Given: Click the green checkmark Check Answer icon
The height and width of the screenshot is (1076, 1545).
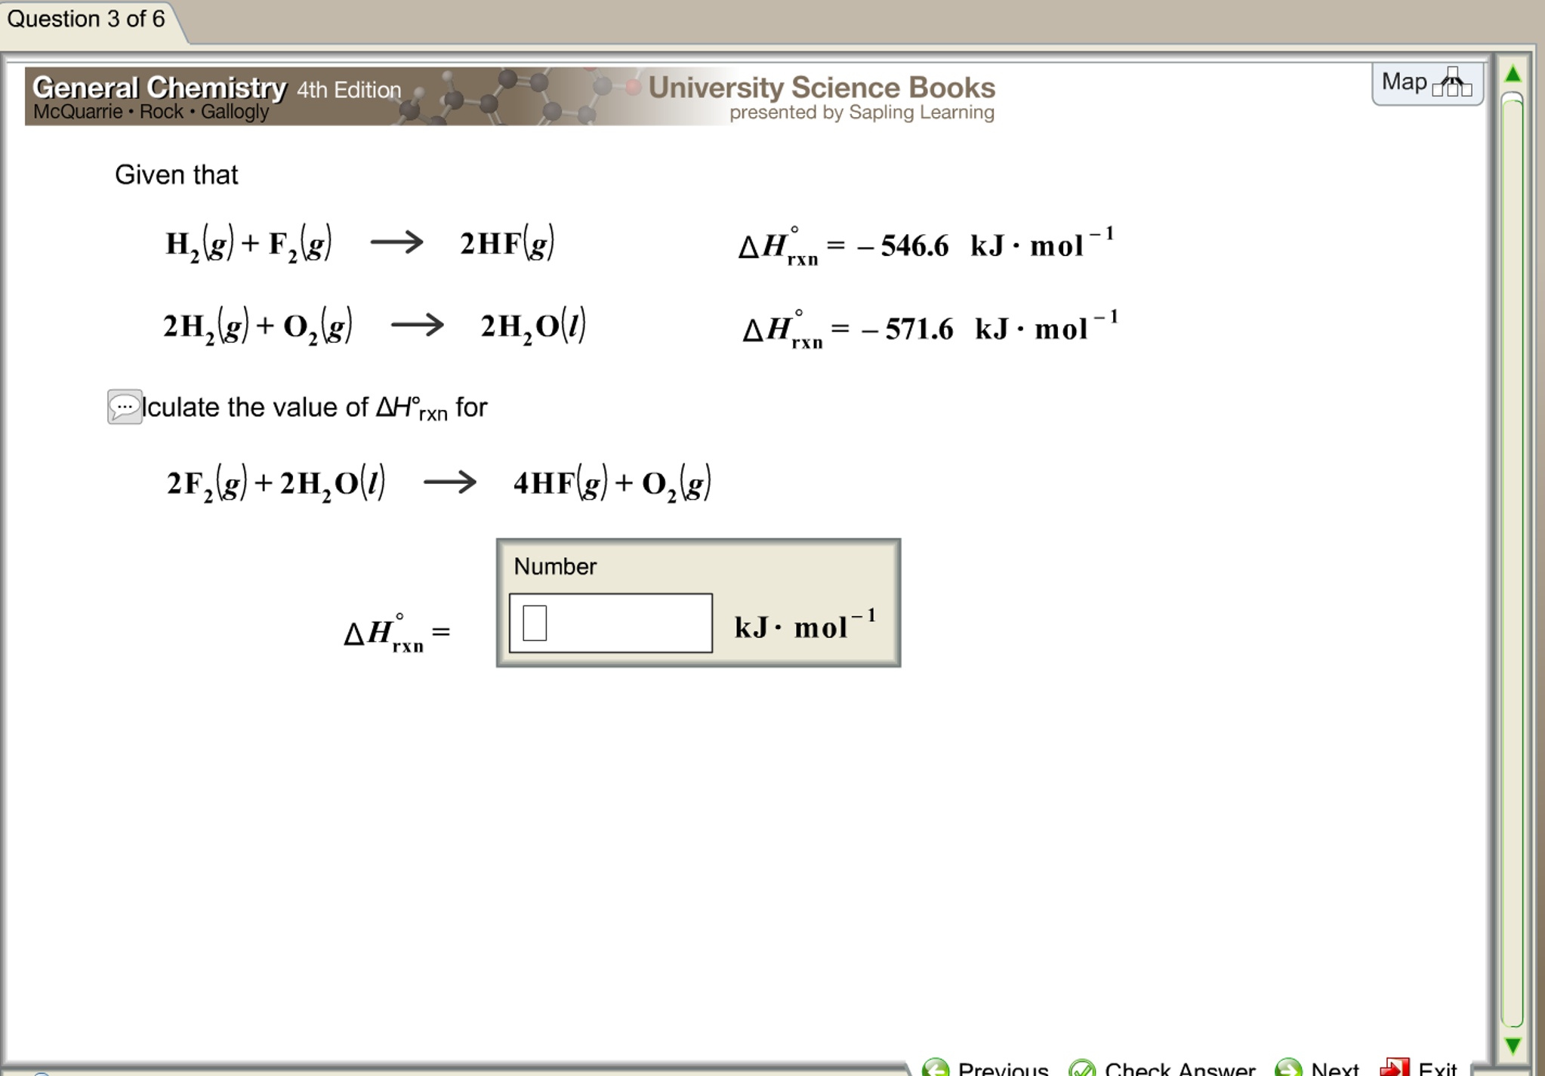Looking at the screenshot, I should pyautogui.click(x=1083, y=1067).
